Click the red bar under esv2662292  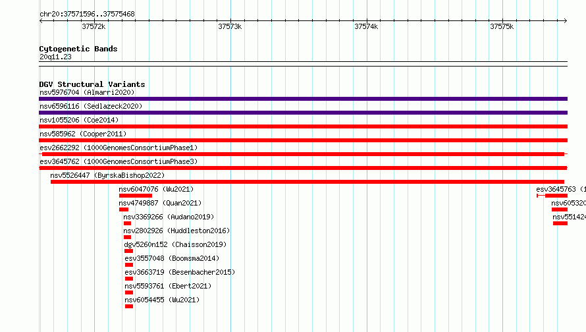coord(303,154)
